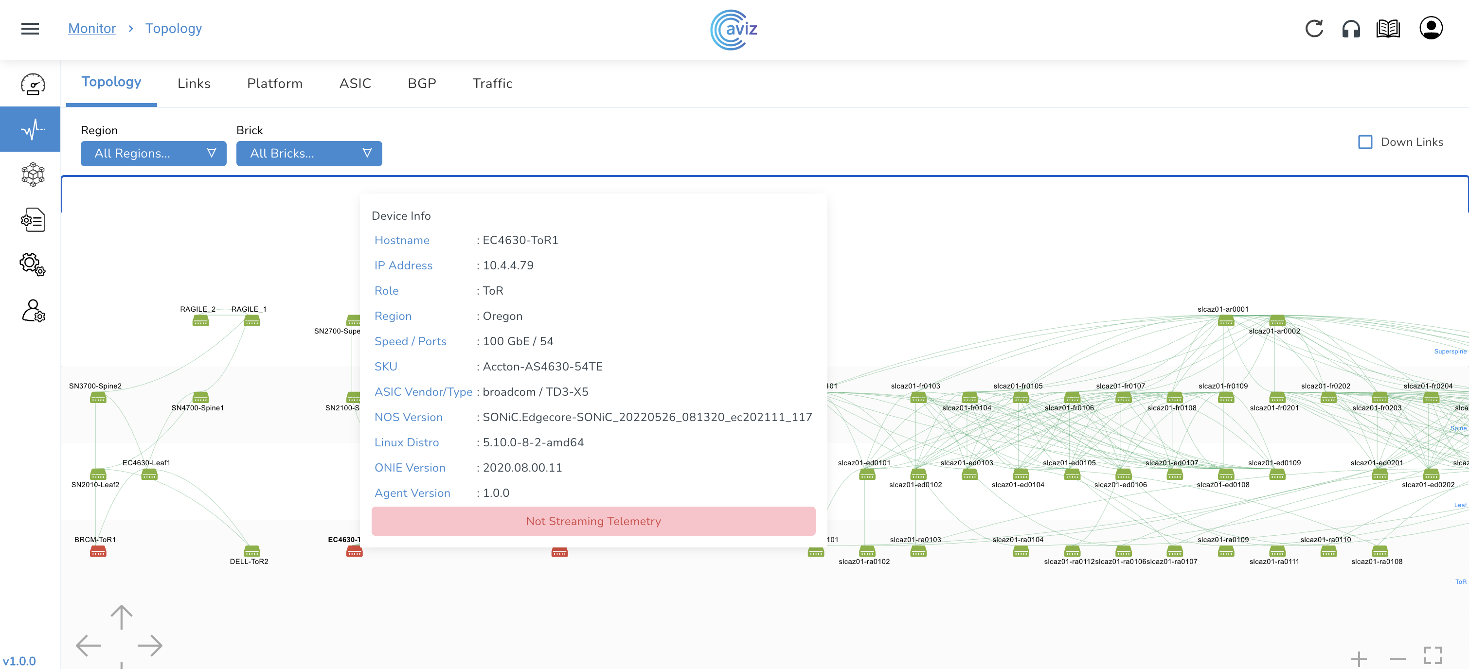
Task: Open the documentation book icon
Action: [x=1388, y=29]
